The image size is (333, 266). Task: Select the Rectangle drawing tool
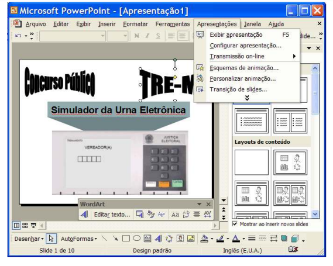(x=126, y=239)
